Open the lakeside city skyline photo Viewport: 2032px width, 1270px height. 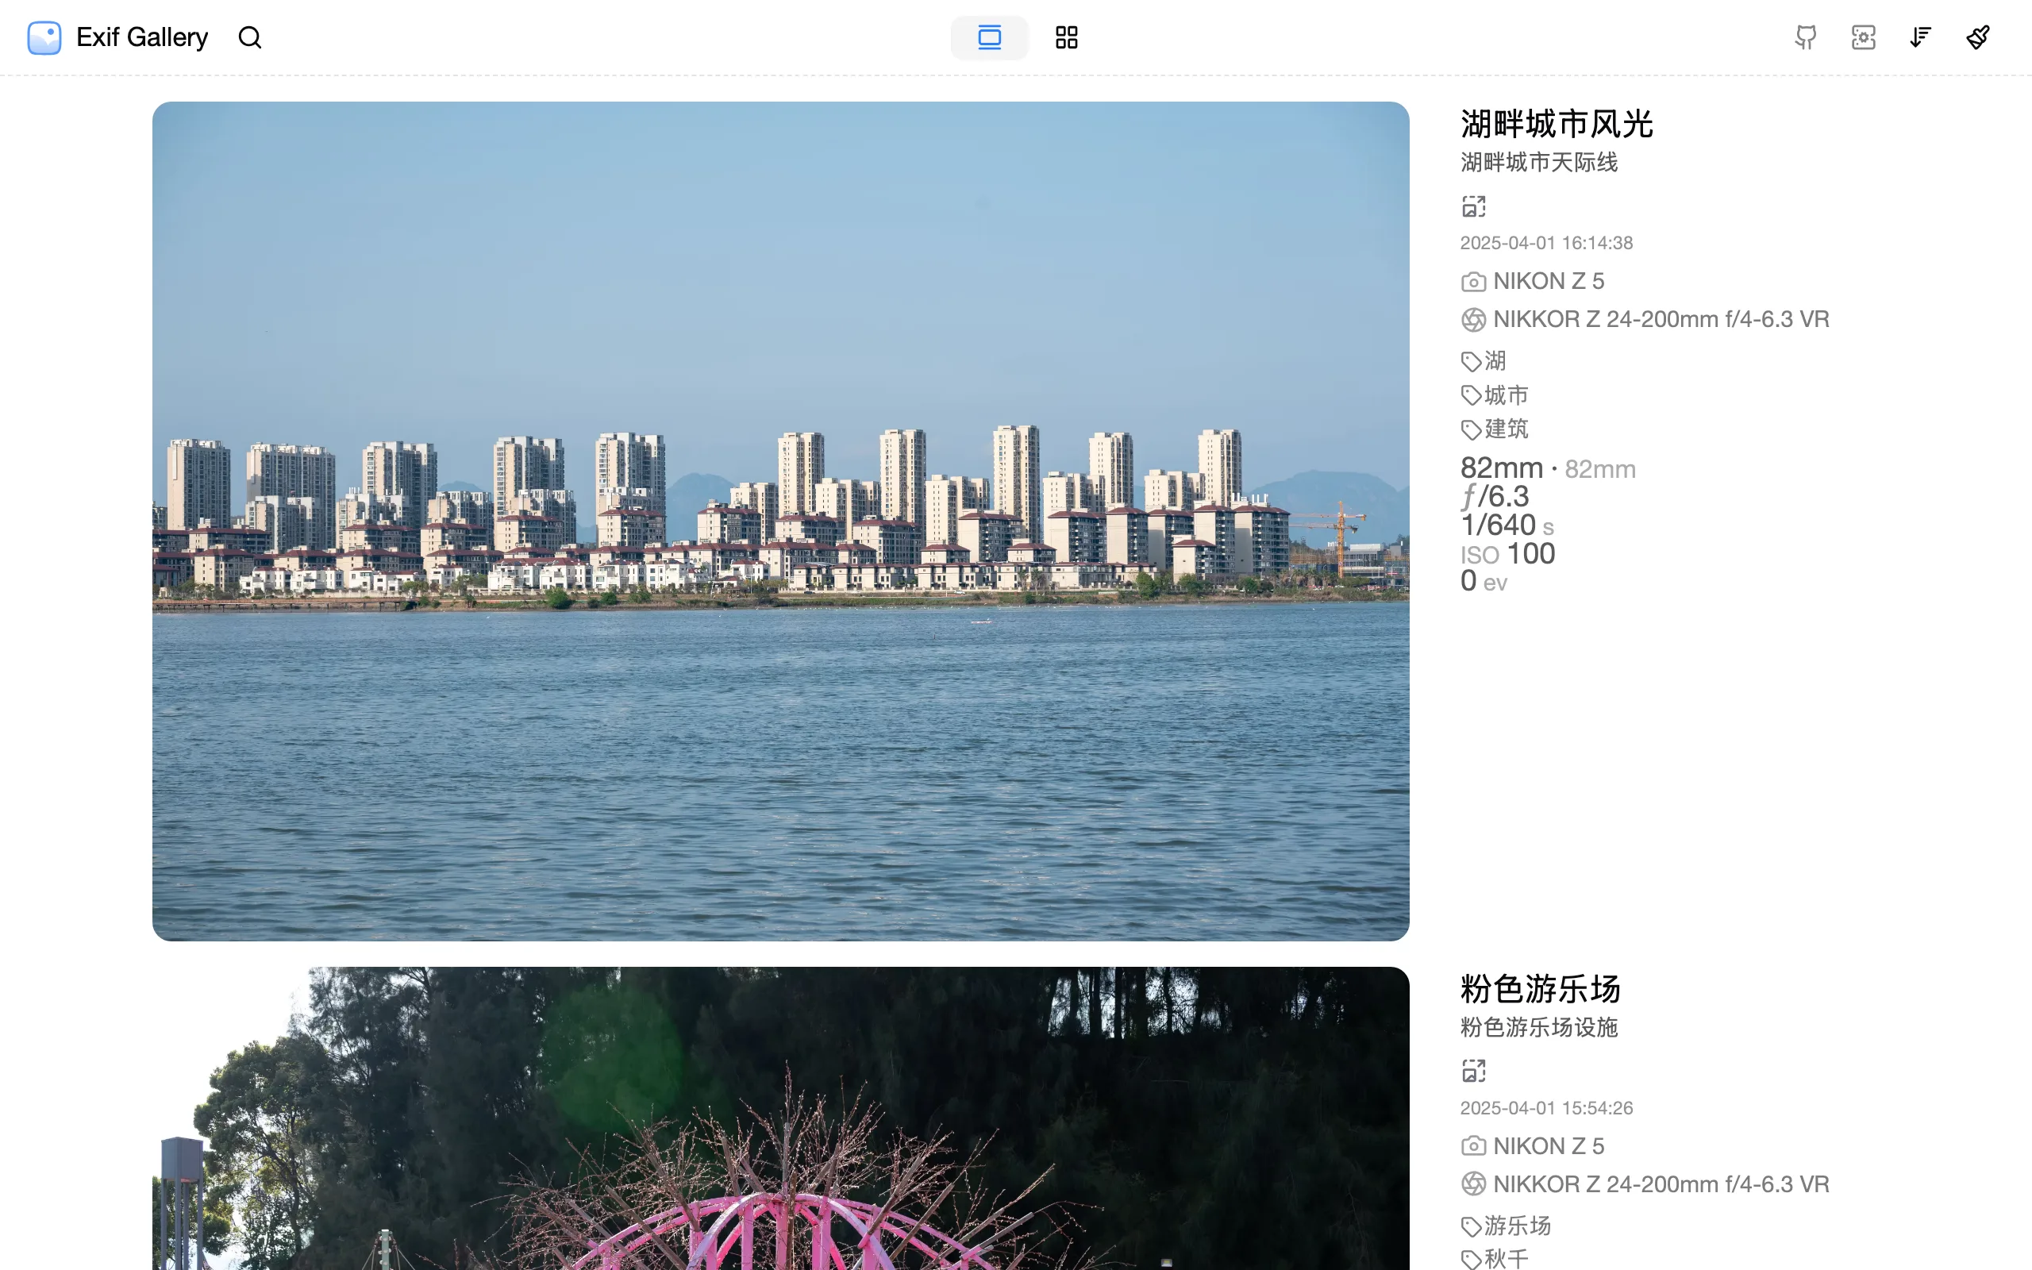pyautogui.click(x=780, y=521)
